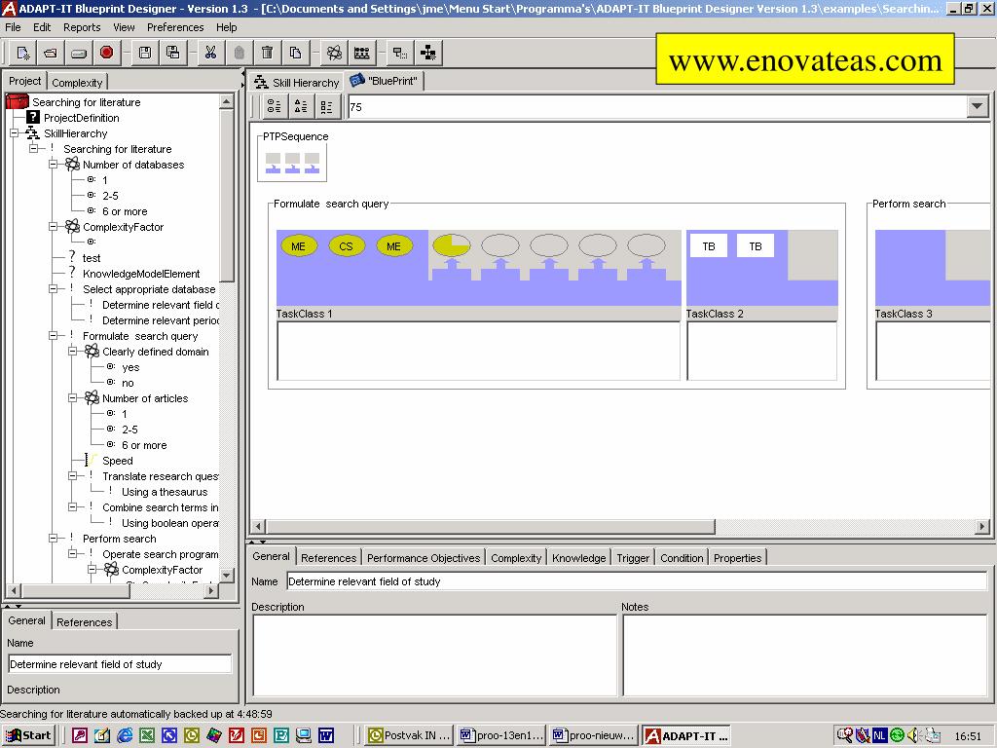Open the Trigger tab
The height and width of the screenshot is (748, 997).
point(633,558)
